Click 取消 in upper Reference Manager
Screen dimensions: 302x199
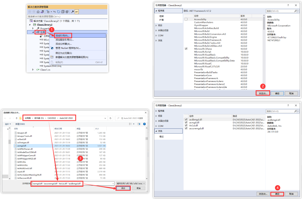[x=291, y=93]
